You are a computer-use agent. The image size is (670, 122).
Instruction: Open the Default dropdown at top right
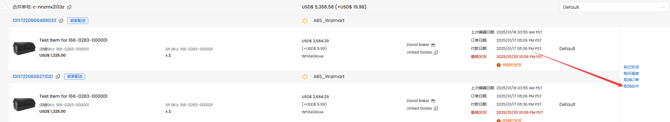point(614,7)
